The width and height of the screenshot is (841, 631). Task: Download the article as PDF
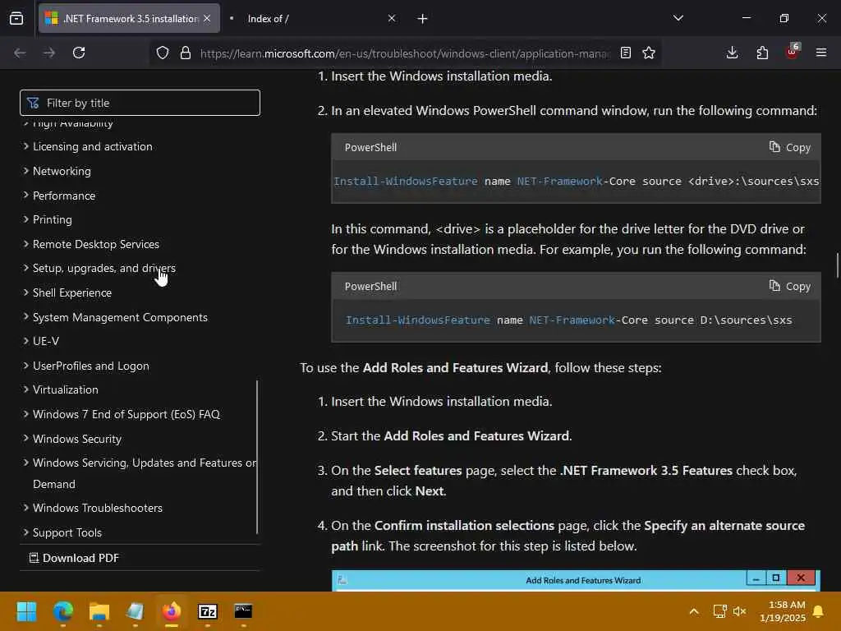coord(74,558)
